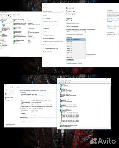Expand Сетевые адаптеры in Device Manager
The height and width of the screenshot is (148, 119).
[59, 123]
